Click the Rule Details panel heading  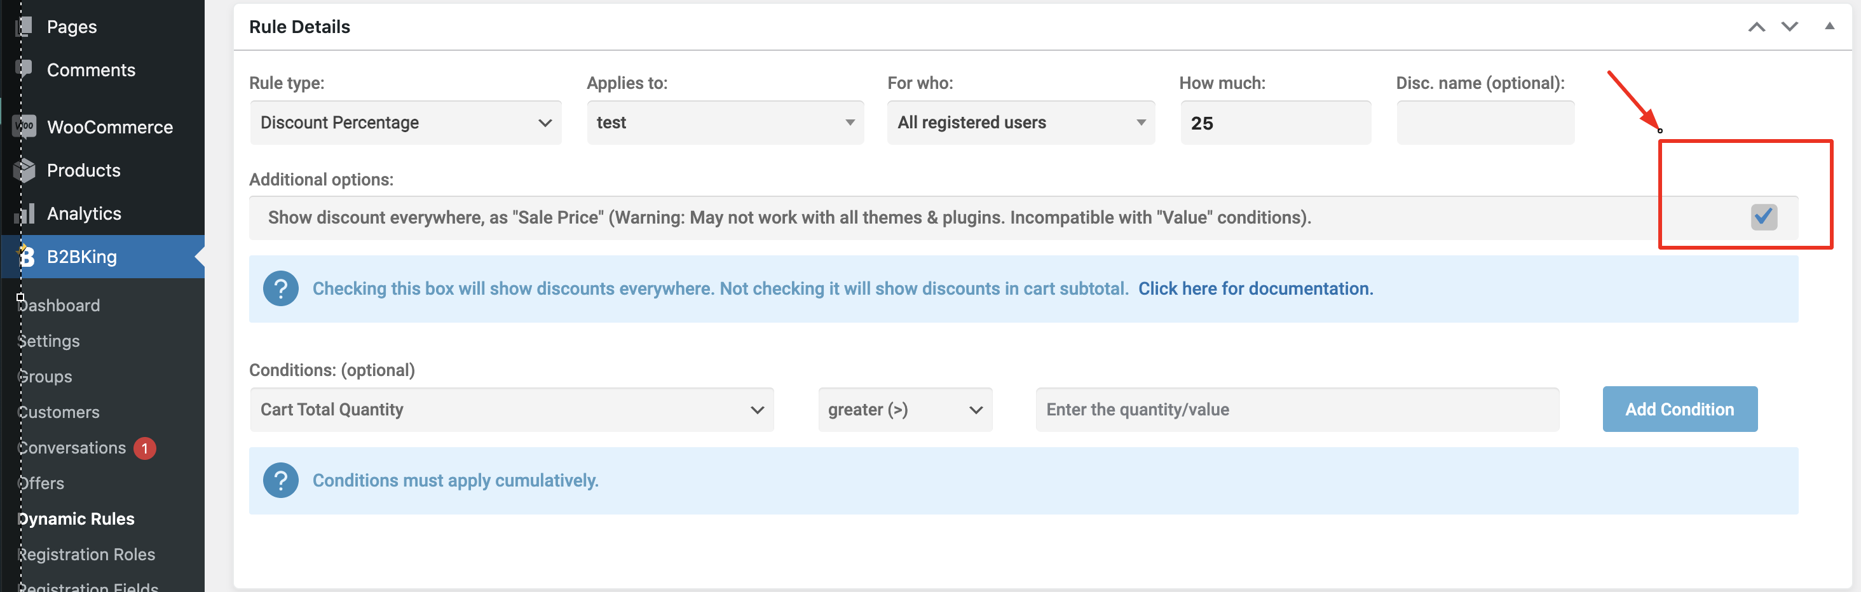coord(300,27)
